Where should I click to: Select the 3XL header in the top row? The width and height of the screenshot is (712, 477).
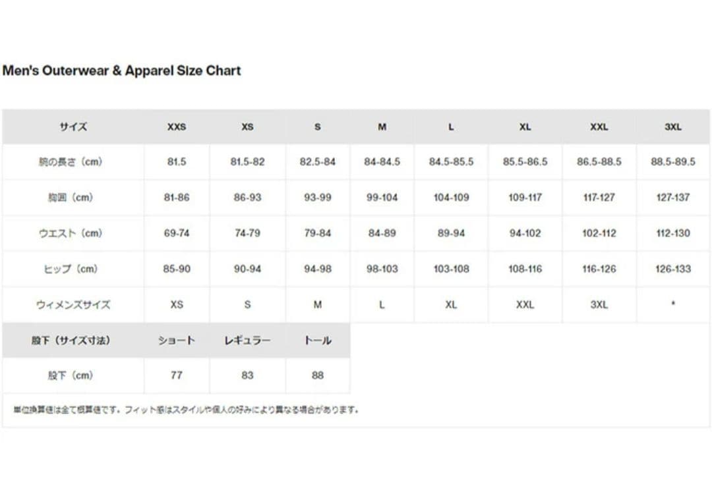(673, 126)
